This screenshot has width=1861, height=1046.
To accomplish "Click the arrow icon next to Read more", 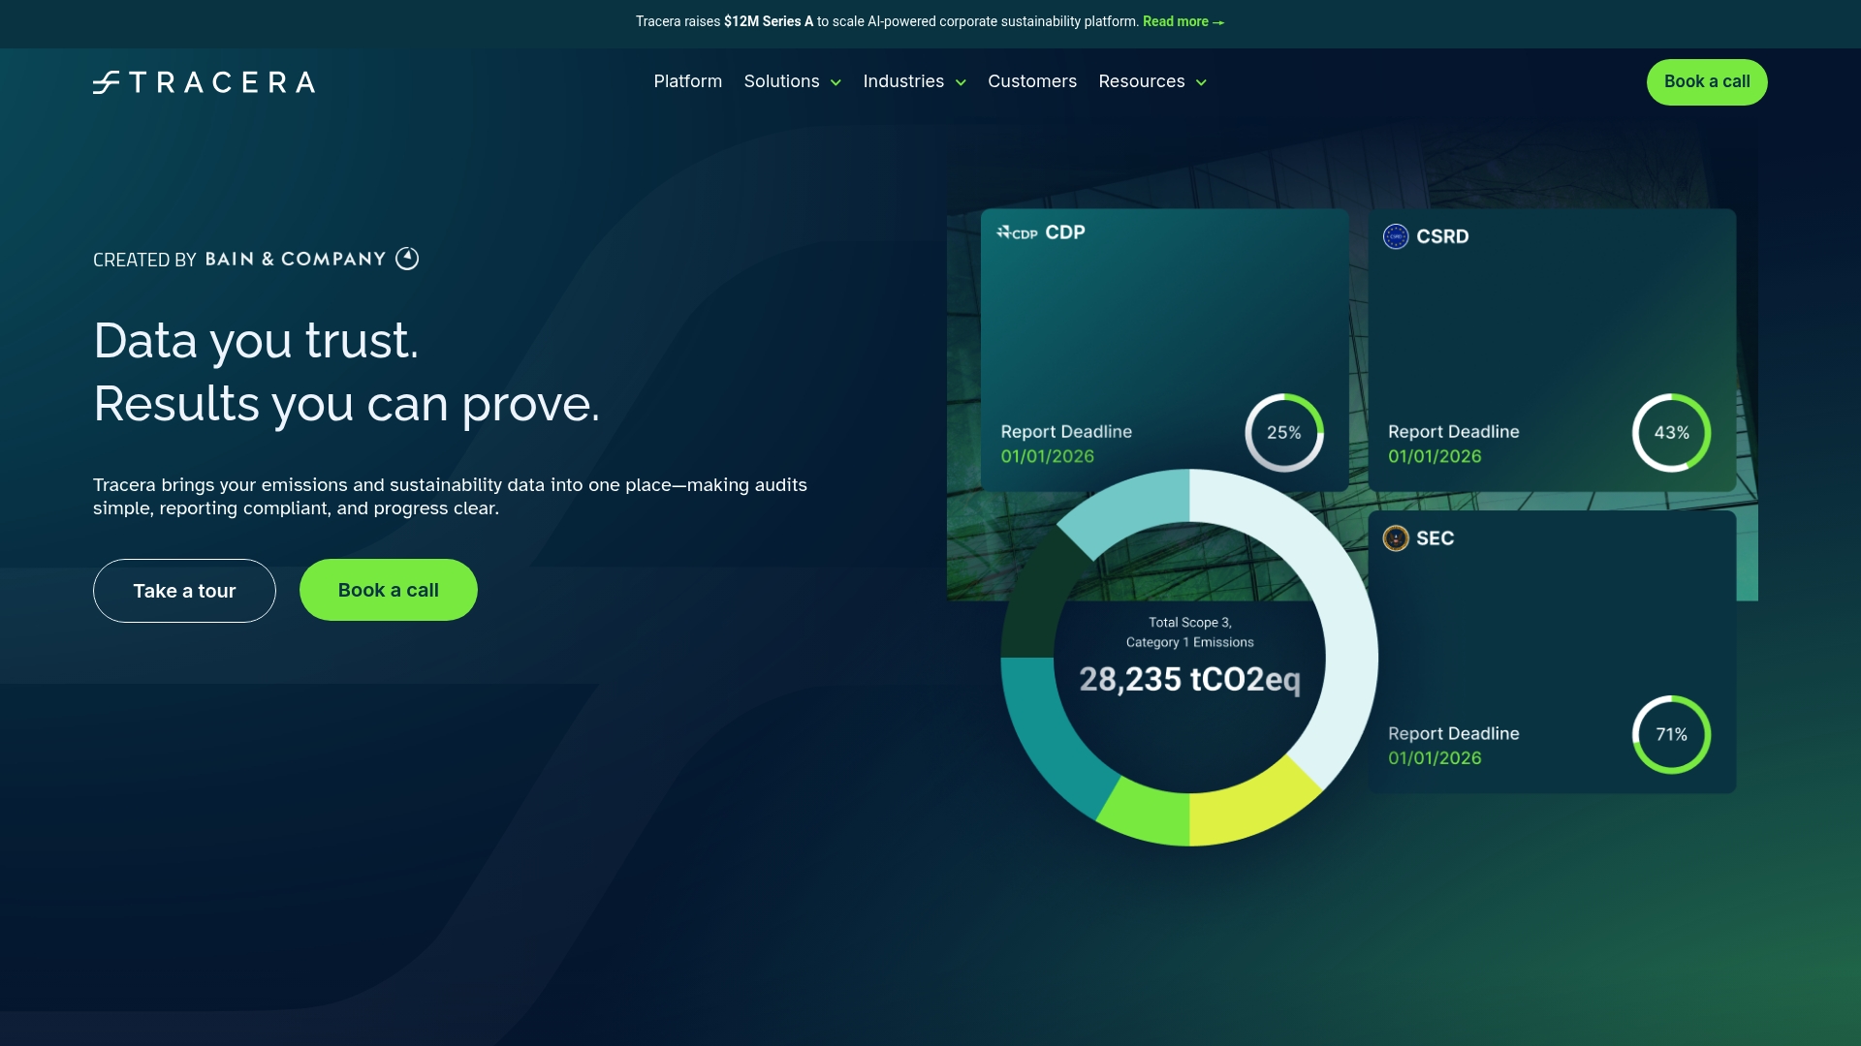I will 1216,21.
